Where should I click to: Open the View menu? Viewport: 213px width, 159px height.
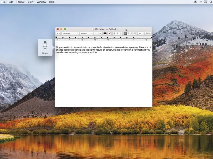(x=30, y=2)
